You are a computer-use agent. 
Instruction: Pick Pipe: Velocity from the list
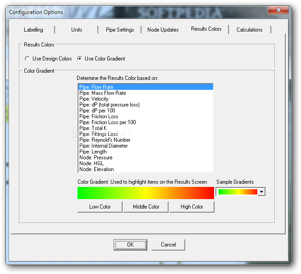(146, 99)
